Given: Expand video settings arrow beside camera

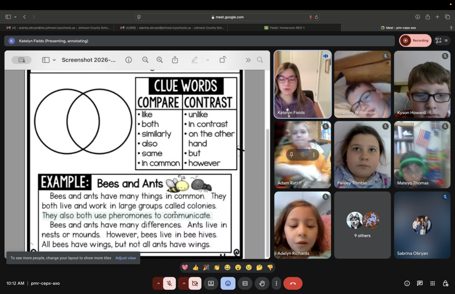Looking at the screenshot, I should [x=184, y=283].
